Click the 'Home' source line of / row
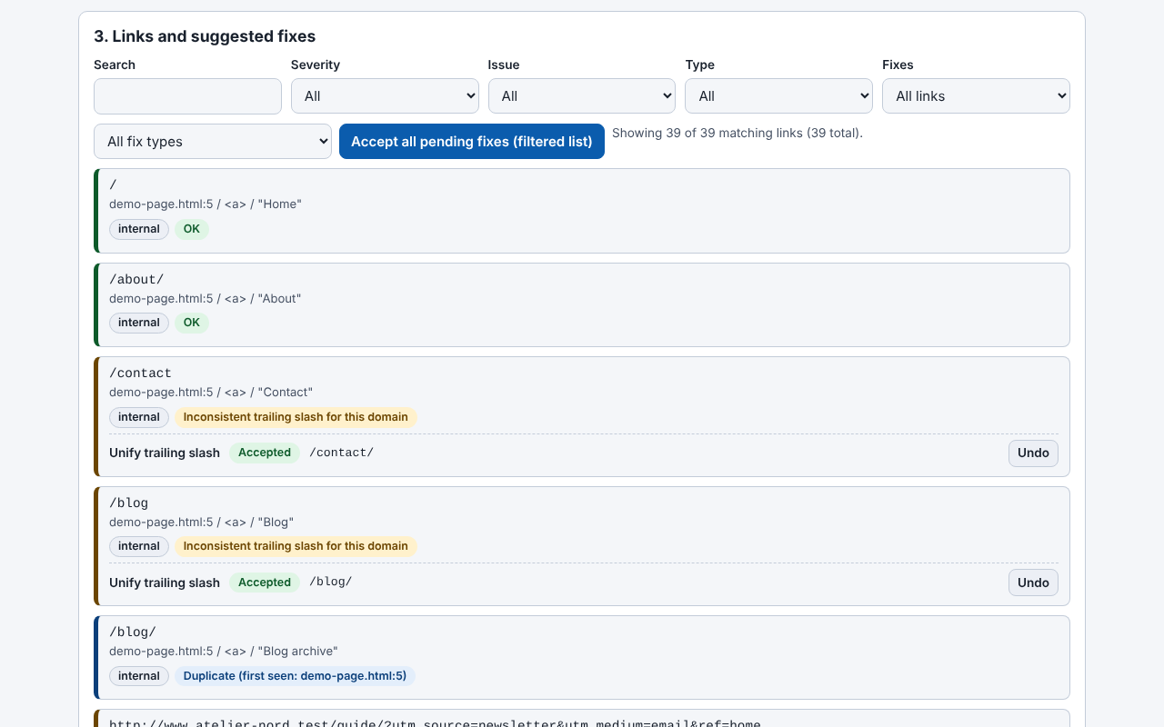This screenshot has width=1164, height=727. tap(206, 204)
